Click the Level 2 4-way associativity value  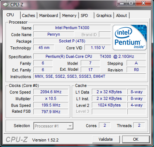pos(137,105)
